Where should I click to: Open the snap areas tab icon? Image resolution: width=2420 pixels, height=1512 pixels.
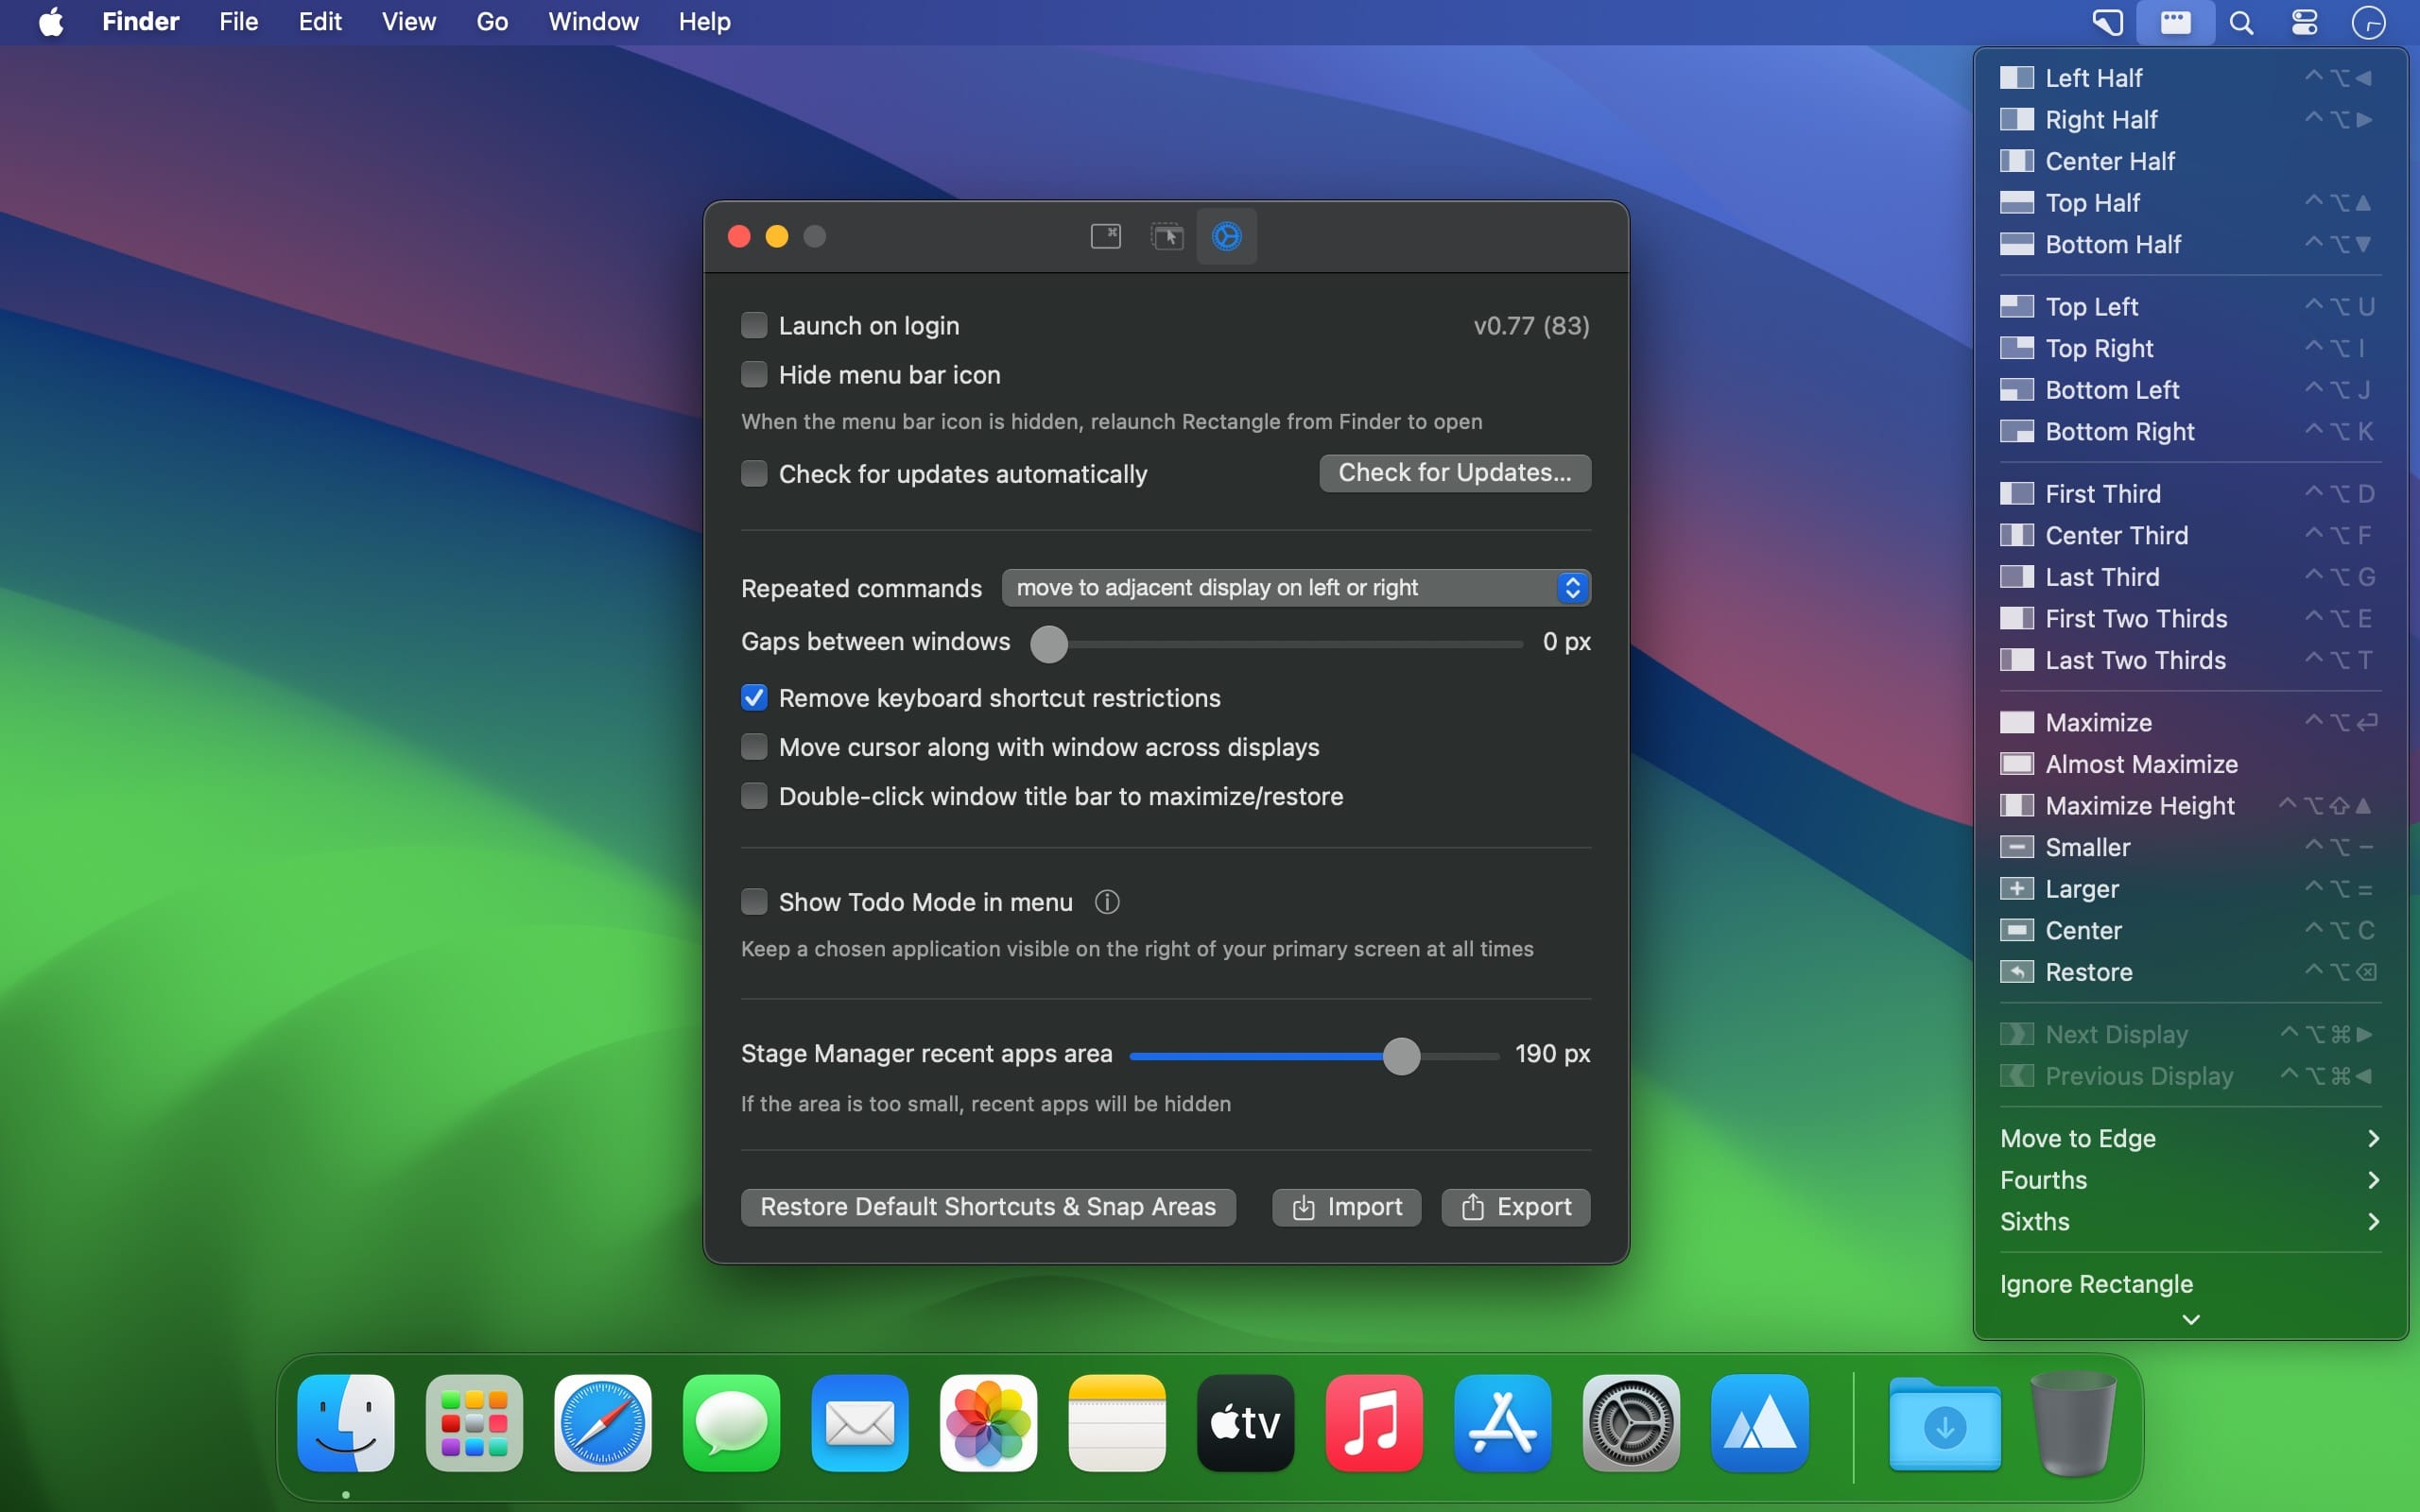1166,236
